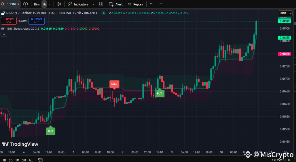Click the time axis label 7

[x=73, y=152]
